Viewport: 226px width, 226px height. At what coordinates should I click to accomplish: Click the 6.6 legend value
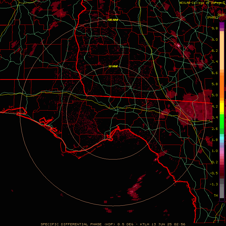pos(215,73)
